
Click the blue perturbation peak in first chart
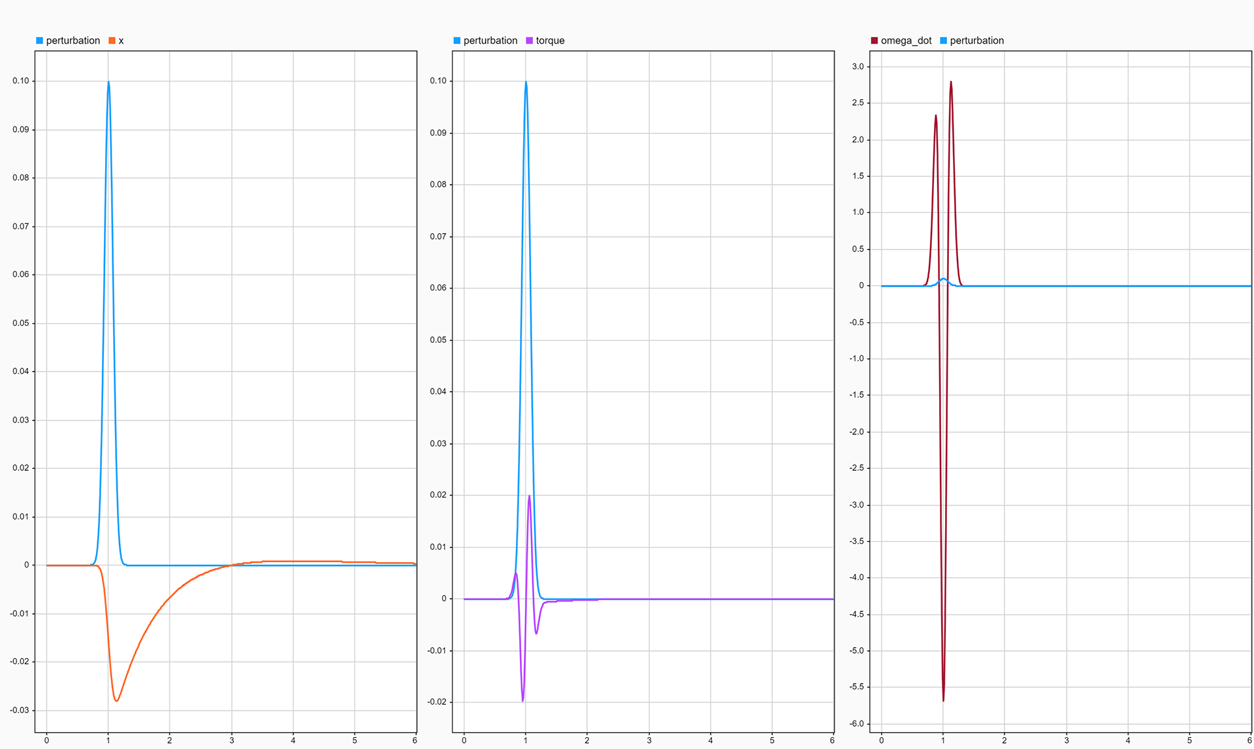(x=108, y=82)
